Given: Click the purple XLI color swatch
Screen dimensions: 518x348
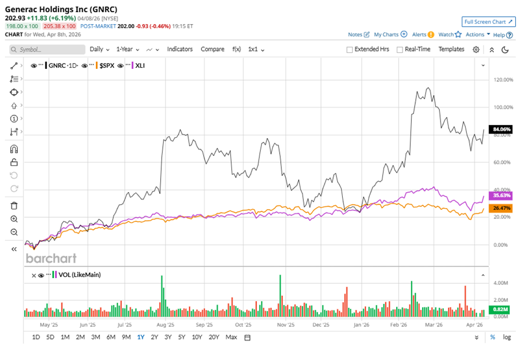Looking at the screenshot, I should tap(133, 65).
